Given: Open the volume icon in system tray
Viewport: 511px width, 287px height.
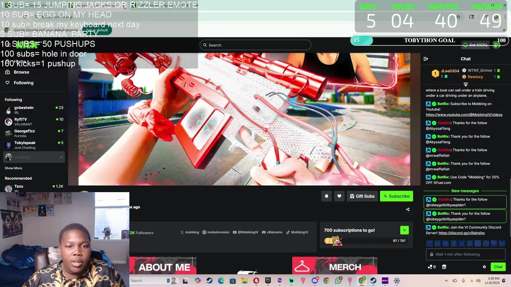Looking at the screenshot, I should pyautogui.click(x=478, y=281).
